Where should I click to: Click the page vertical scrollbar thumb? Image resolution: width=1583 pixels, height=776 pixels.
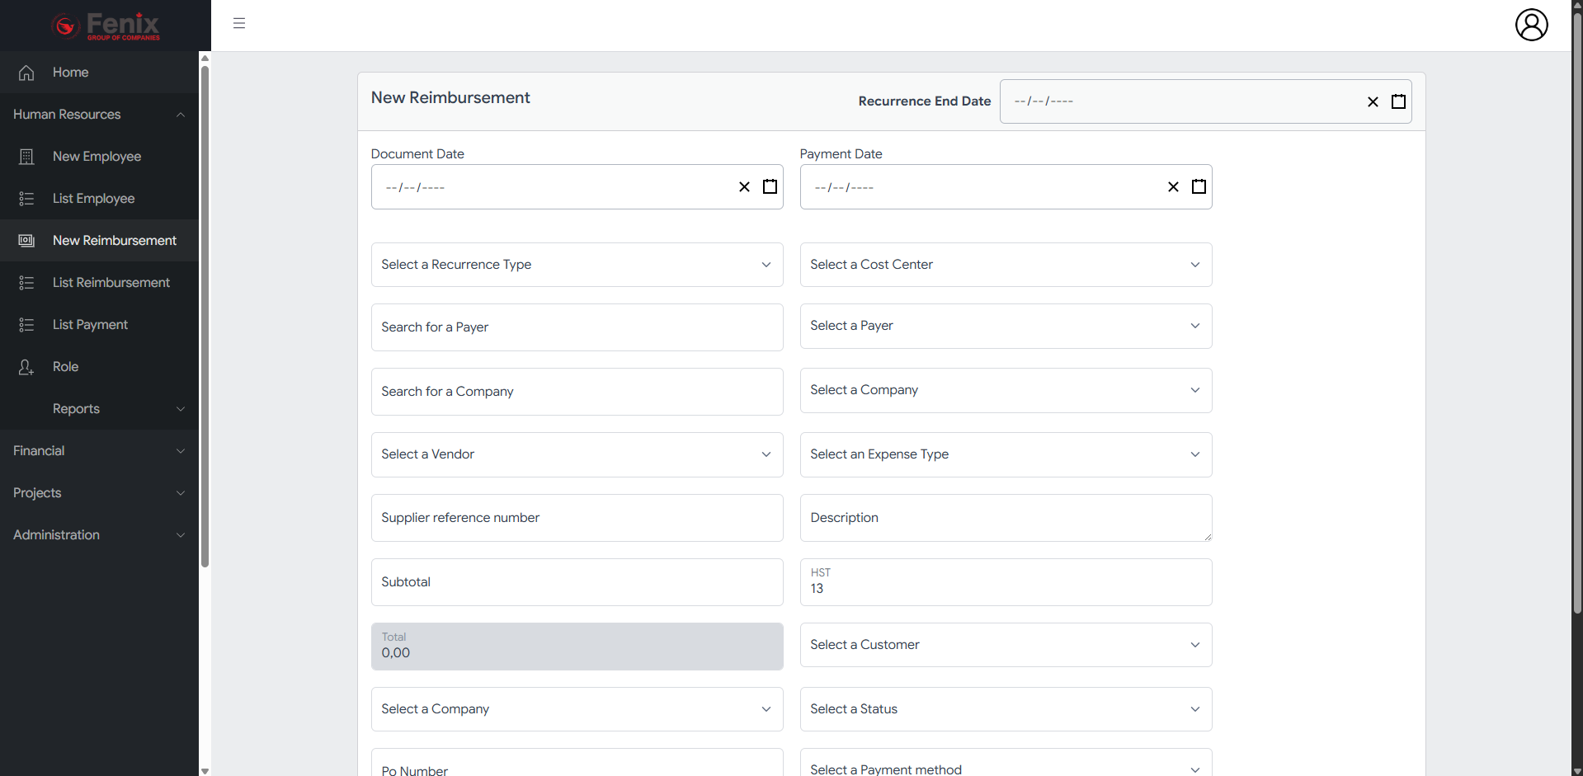(x=1576, y=313)
